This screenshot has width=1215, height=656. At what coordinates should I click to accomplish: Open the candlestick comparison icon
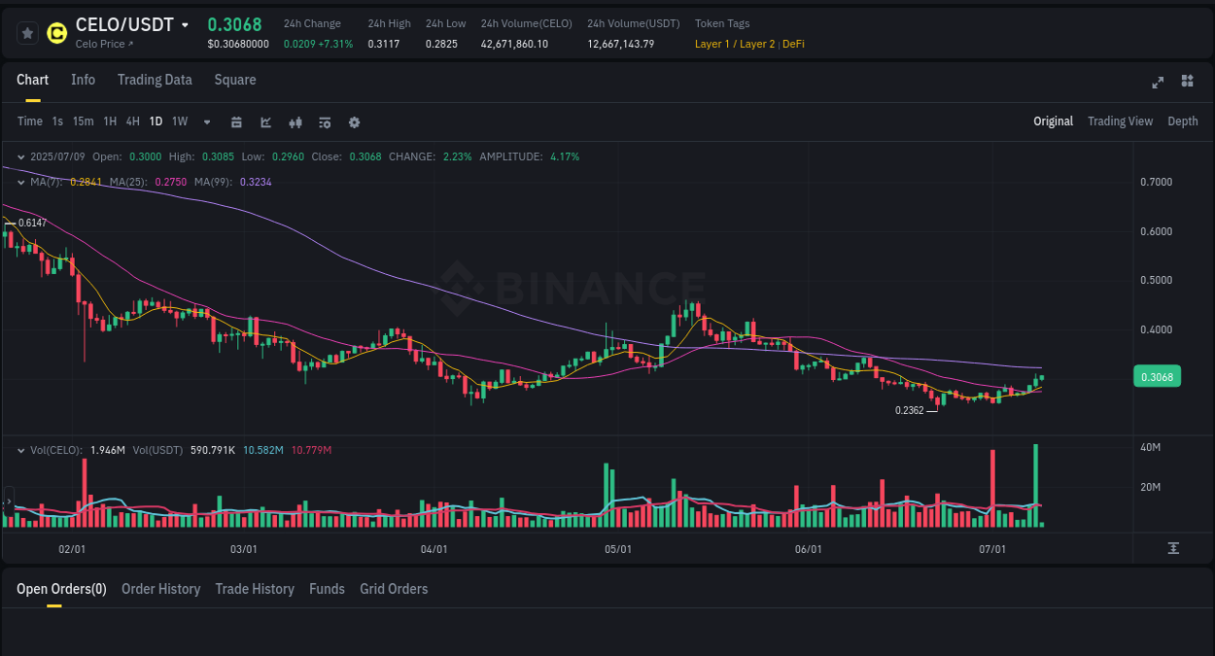click(295, 121)
